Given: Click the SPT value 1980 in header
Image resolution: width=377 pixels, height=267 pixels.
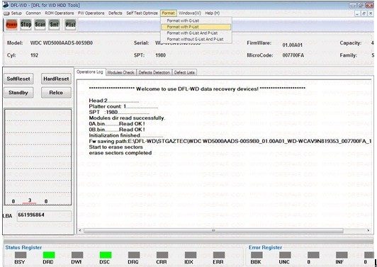Looking at the screenshot, I should [160, 55].
